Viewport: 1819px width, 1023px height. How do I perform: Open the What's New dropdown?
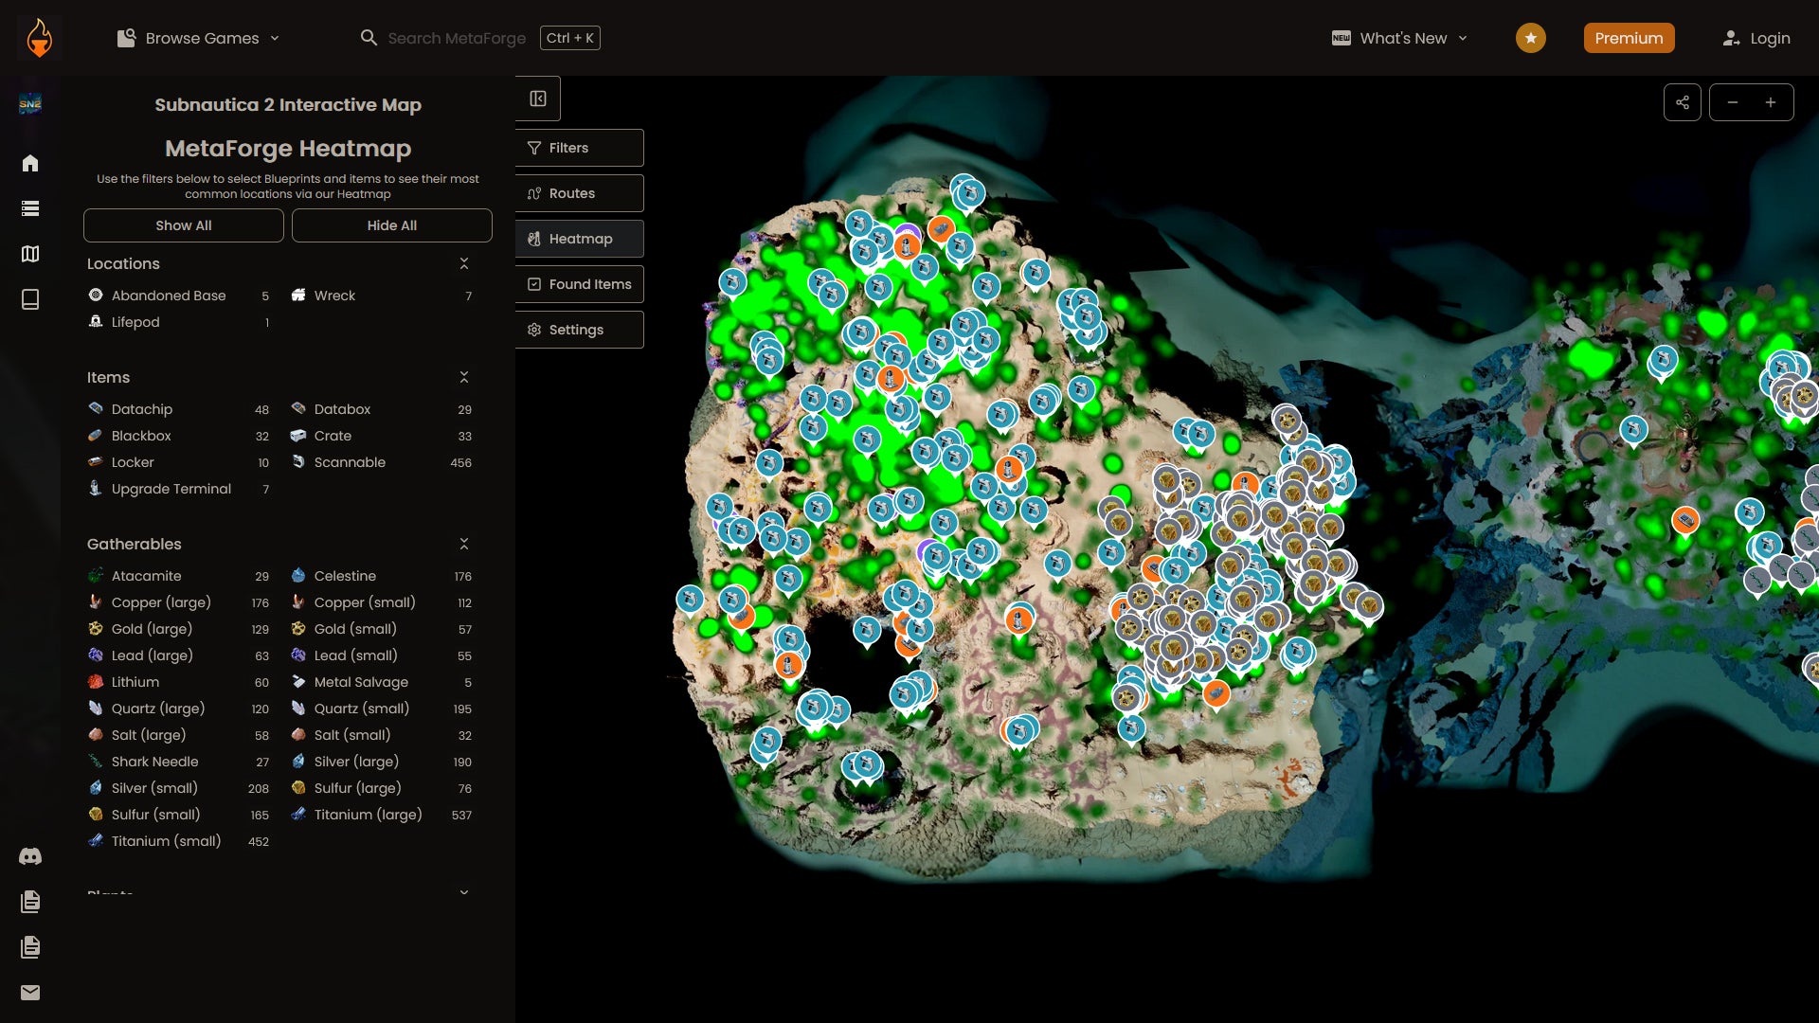pyautogui.click(x=1399, y=38)
